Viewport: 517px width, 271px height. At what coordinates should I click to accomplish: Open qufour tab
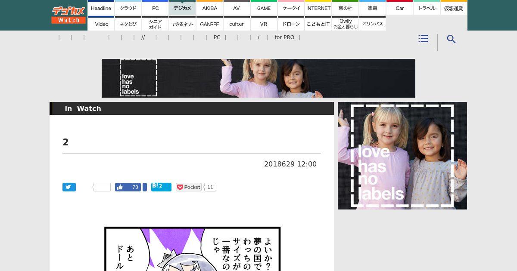pos(237,24)
